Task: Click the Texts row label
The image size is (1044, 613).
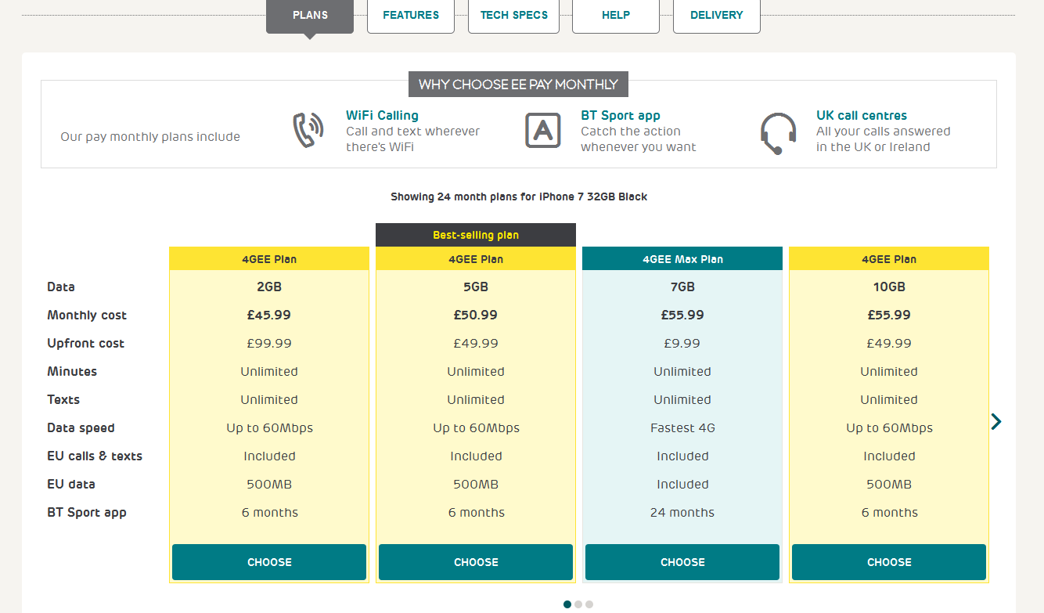Action: point(63,400)
